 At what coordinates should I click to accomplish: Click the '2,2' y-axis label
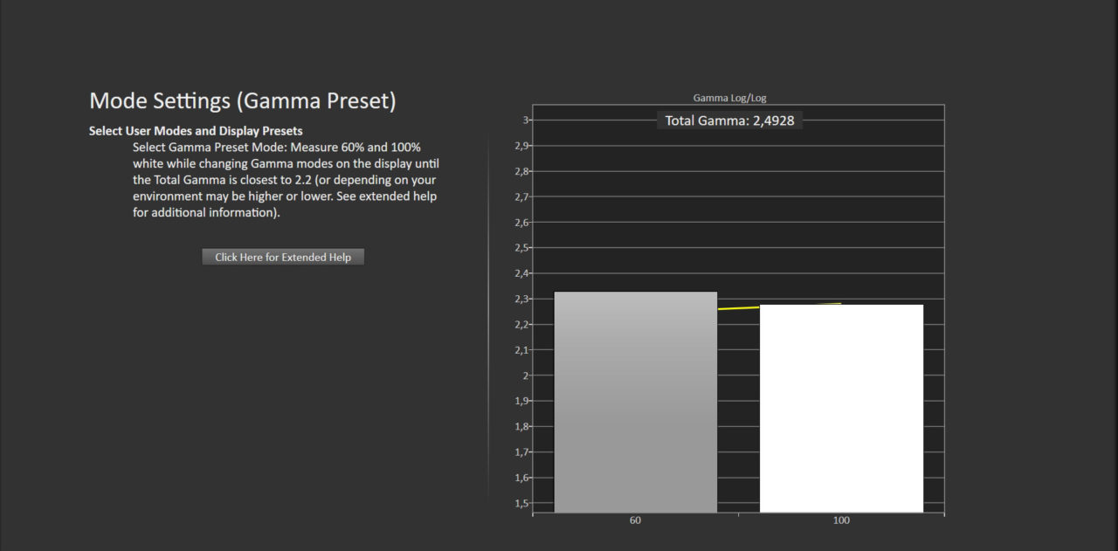(522, 325)
